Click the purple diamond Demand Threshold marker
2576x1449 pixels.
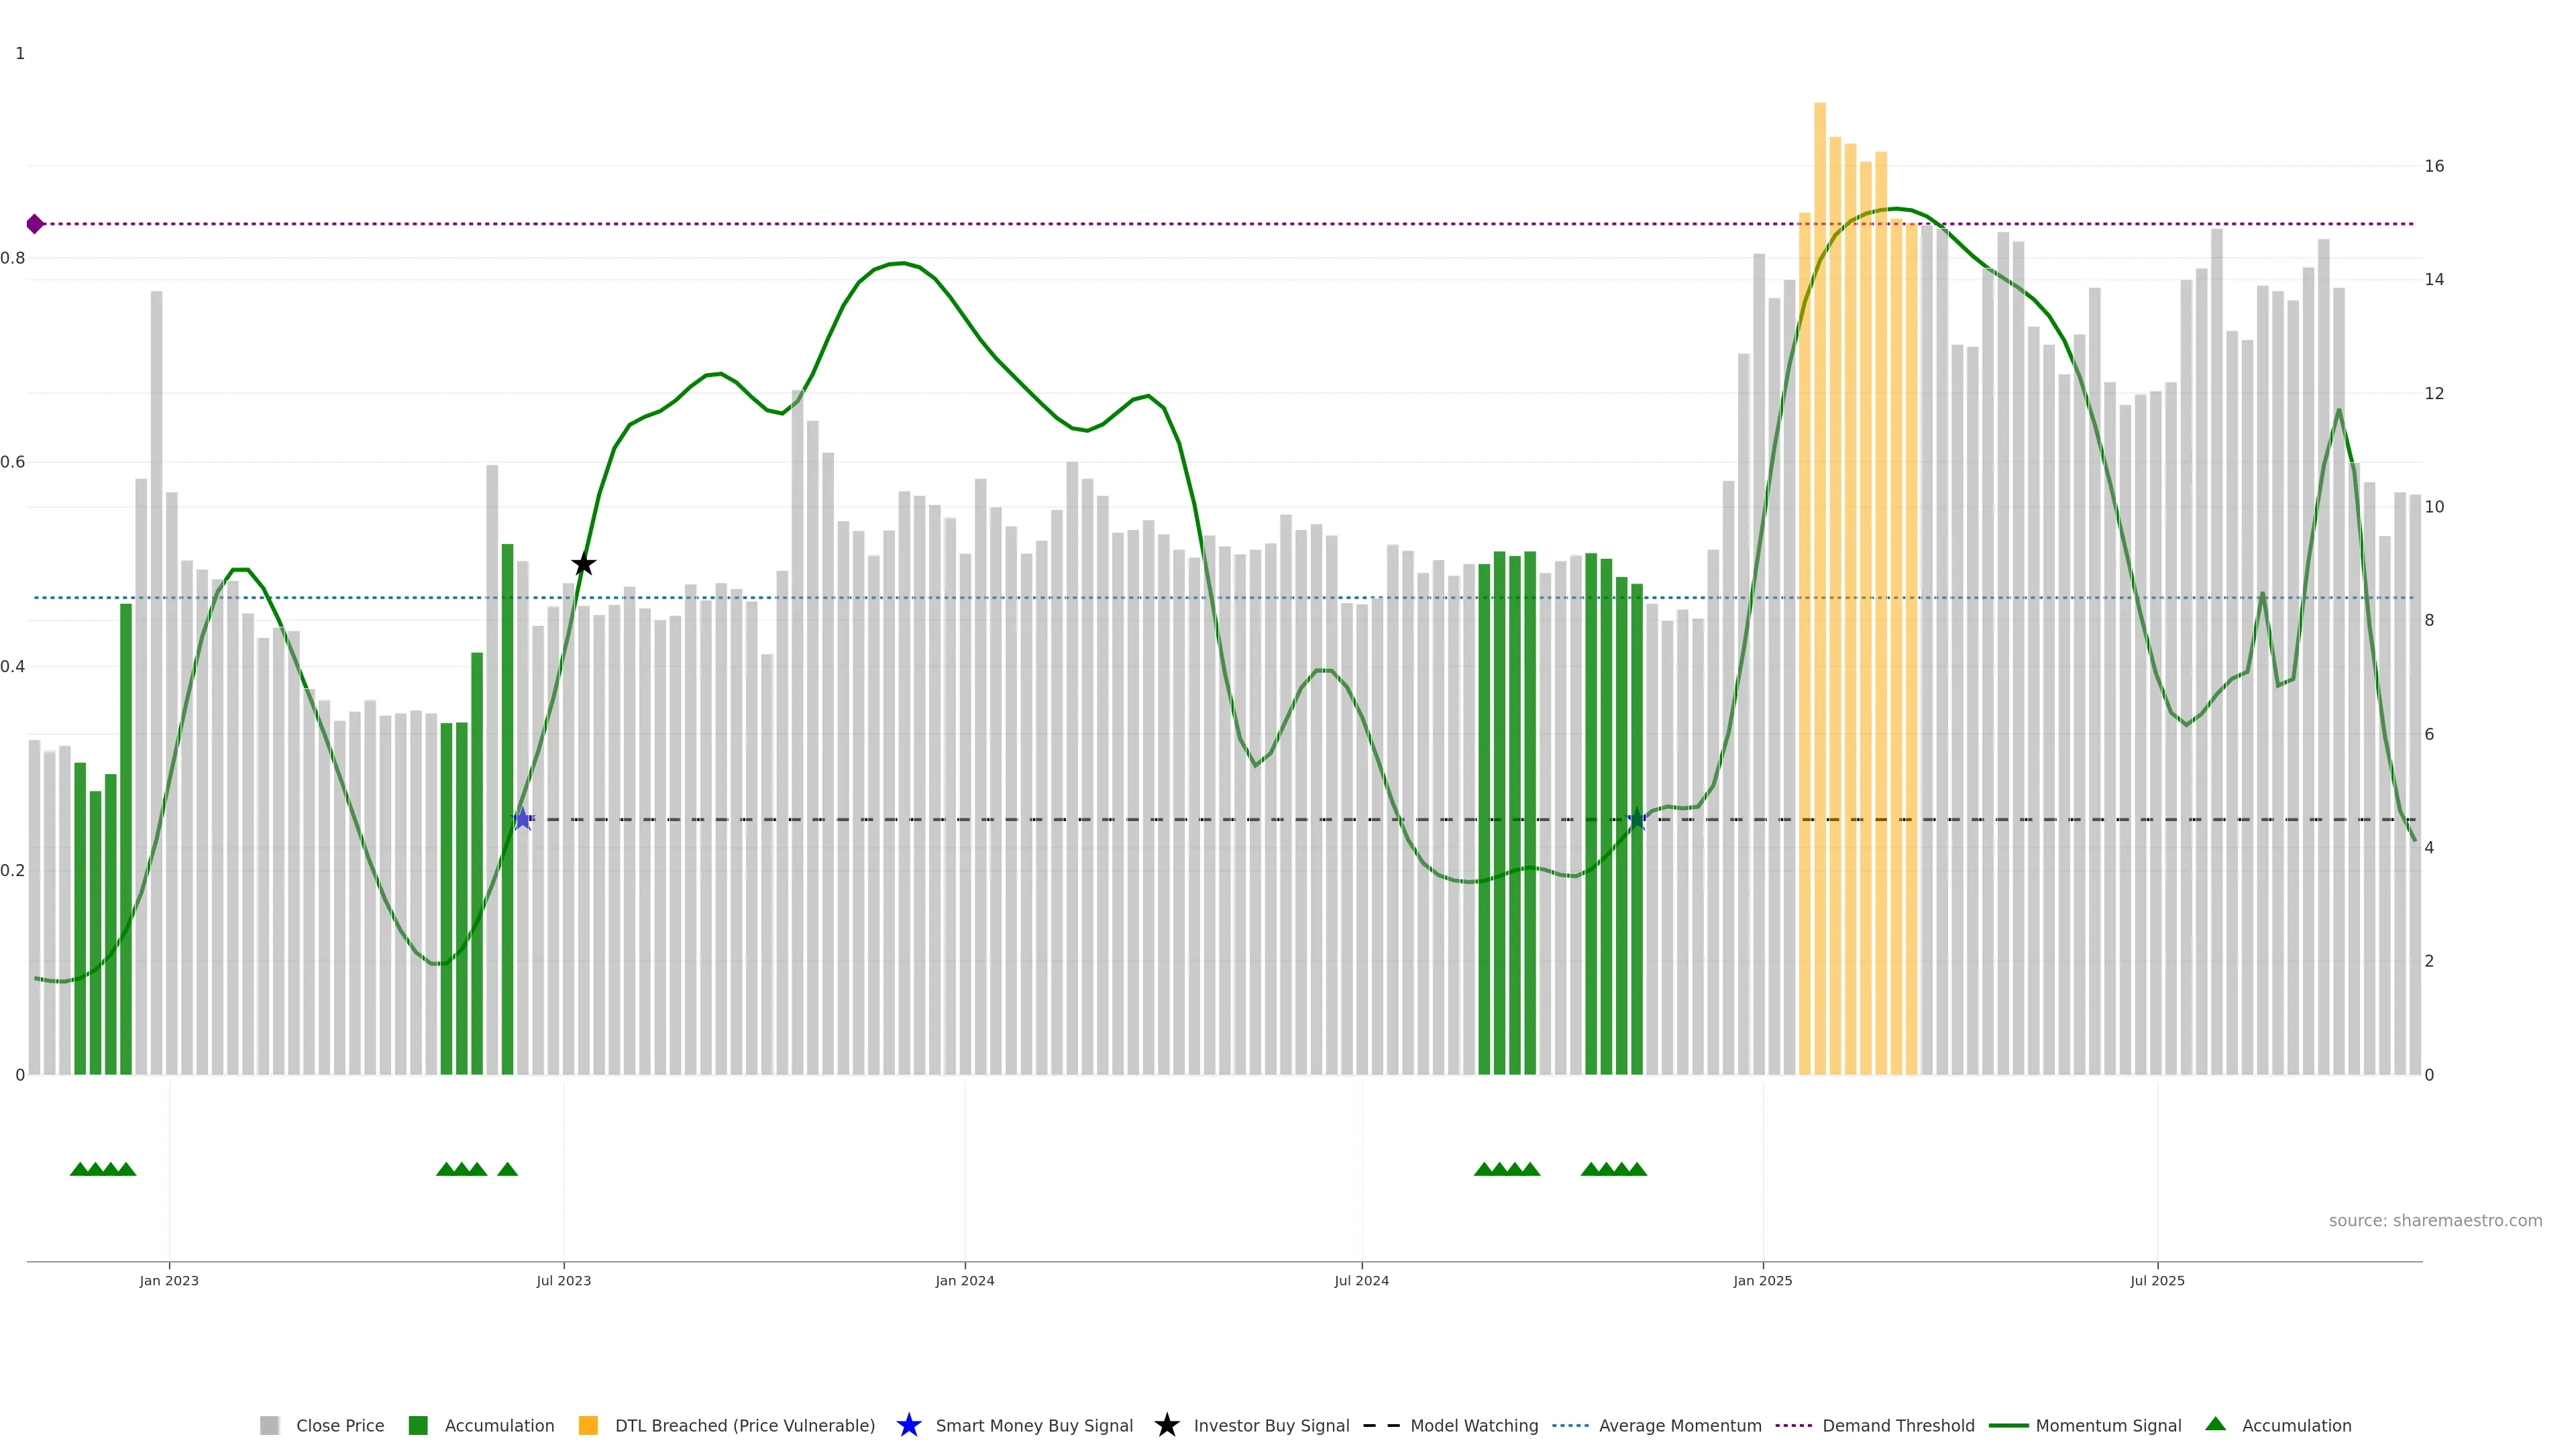point(35,224)
